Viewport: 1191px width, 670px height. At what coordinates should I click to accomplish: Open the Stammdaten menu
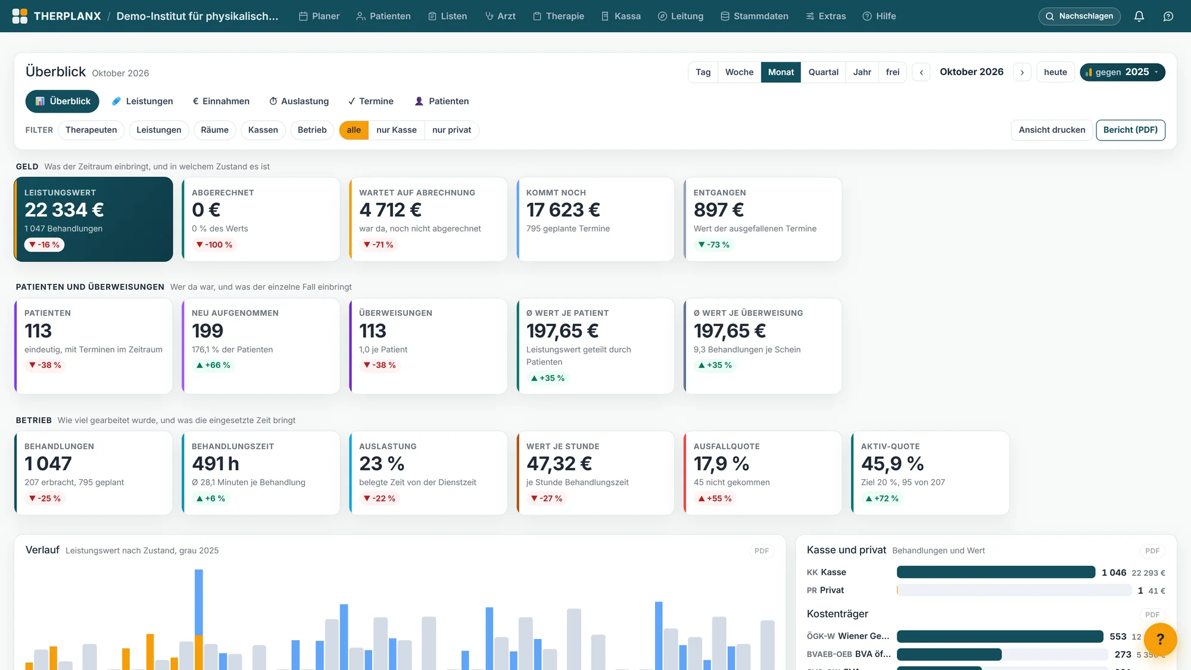point(754,16)
